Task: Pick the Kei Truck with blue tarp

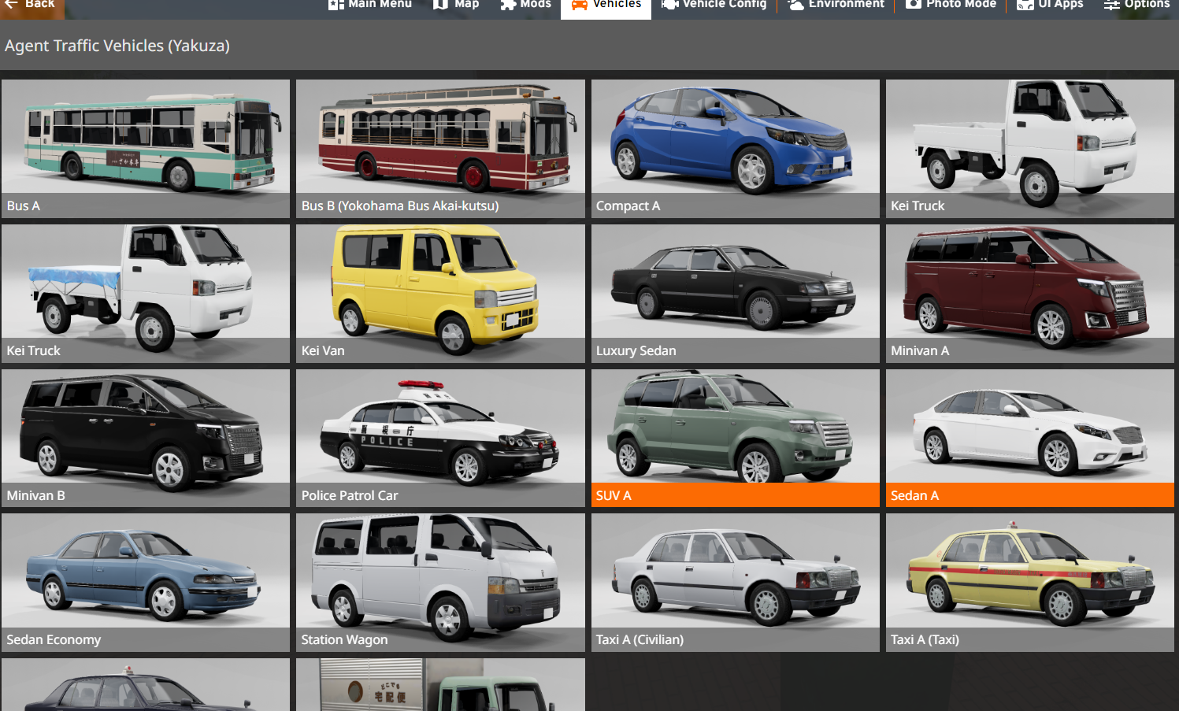Action: tap(146, 294)
